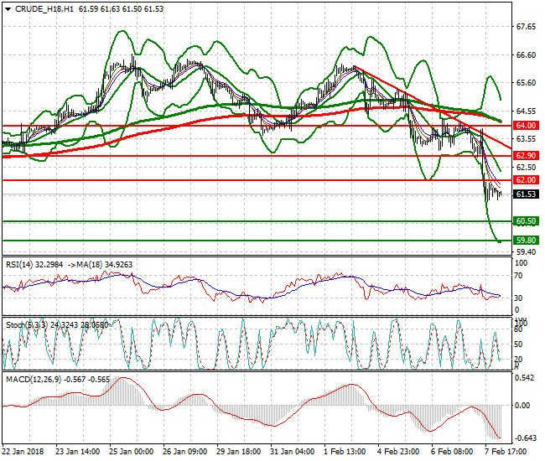The image size is (545, 461).
Task: Click the RSI(14) indicator label
Action: pyautogui.click(x=19, y=265)
